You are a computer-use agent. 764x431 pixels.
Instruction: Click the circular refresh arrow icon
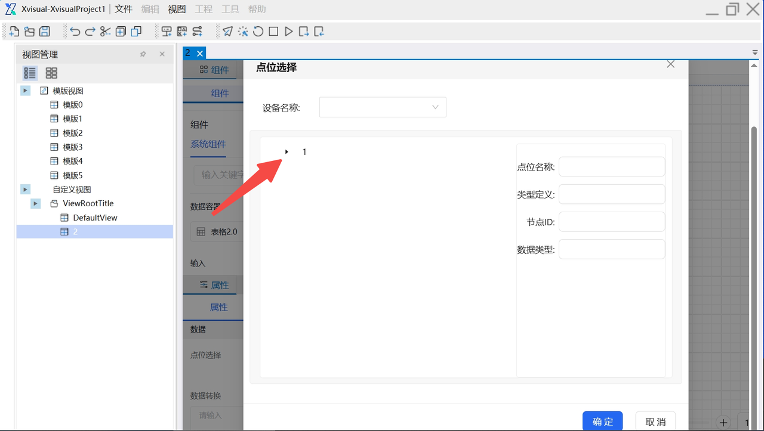pos(258,32)
